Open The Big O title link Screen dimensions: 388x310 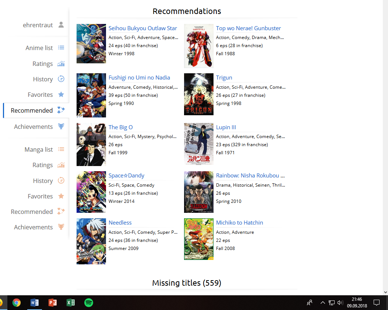pyautogui.click(x=120, y=127)
